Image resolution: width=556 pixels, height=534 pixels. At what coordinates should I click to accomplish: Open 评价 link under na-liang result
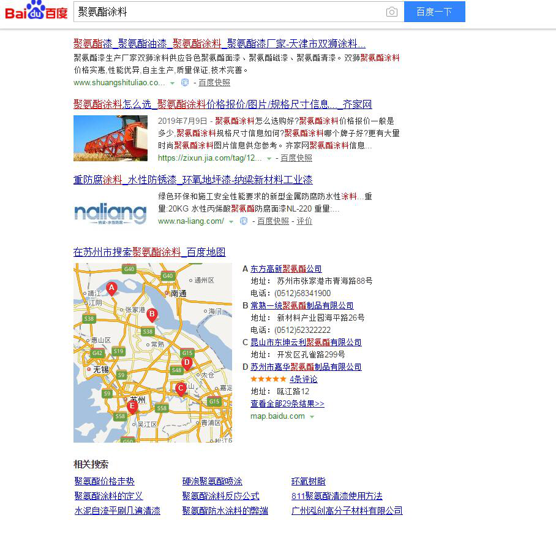coord(304,221)
